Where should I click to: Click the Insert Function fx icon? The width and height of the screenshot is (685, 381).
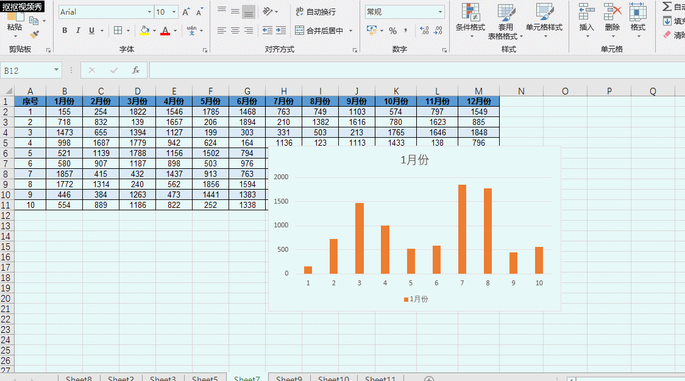click(x=136, y=70)
